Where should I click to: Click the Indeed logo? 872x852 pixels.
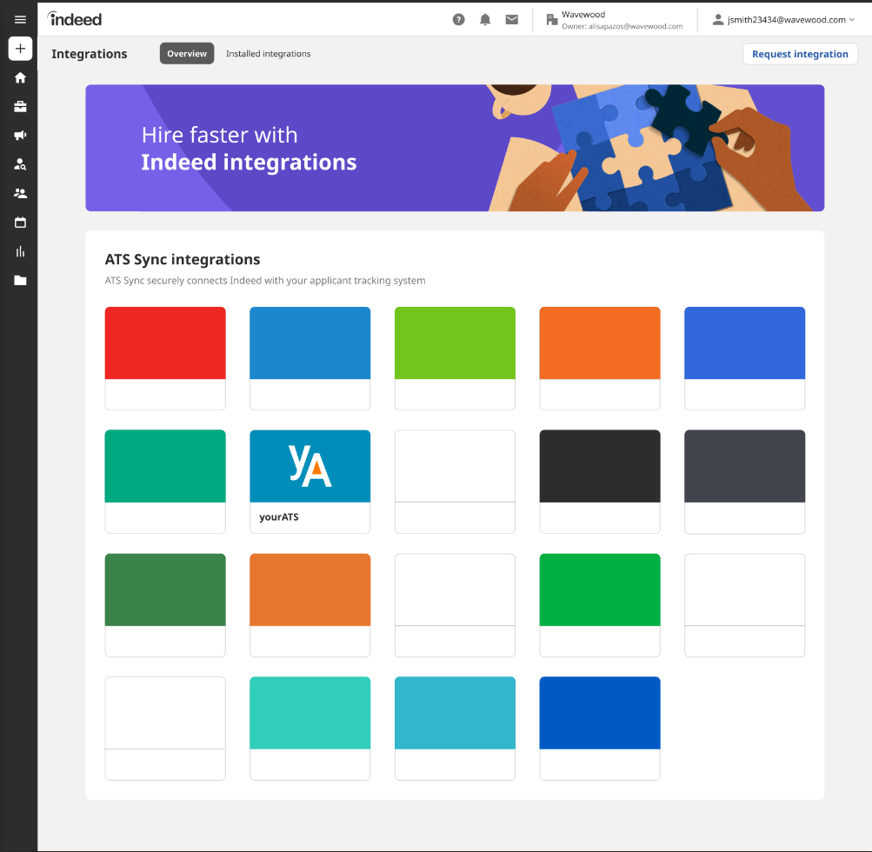coord(75,19)
